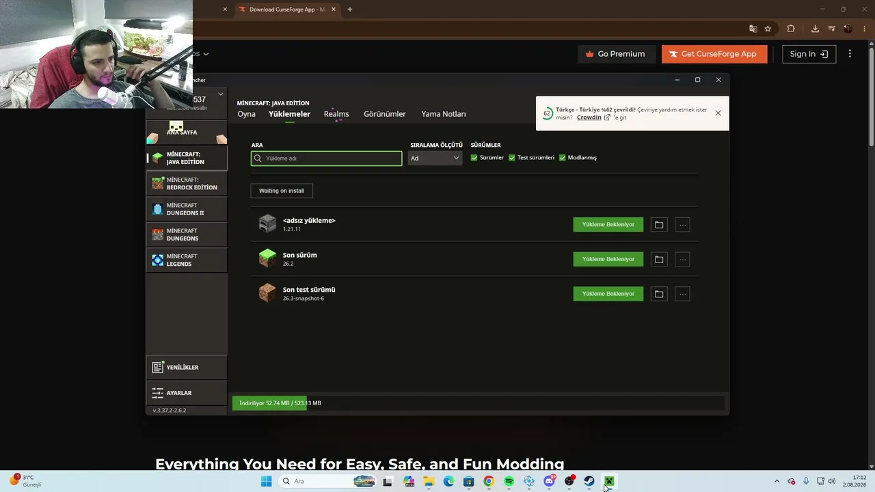The height and width of the screenshot is (492, 875).
Task: Open Steam from the taskbar
Action: point(589,481)
